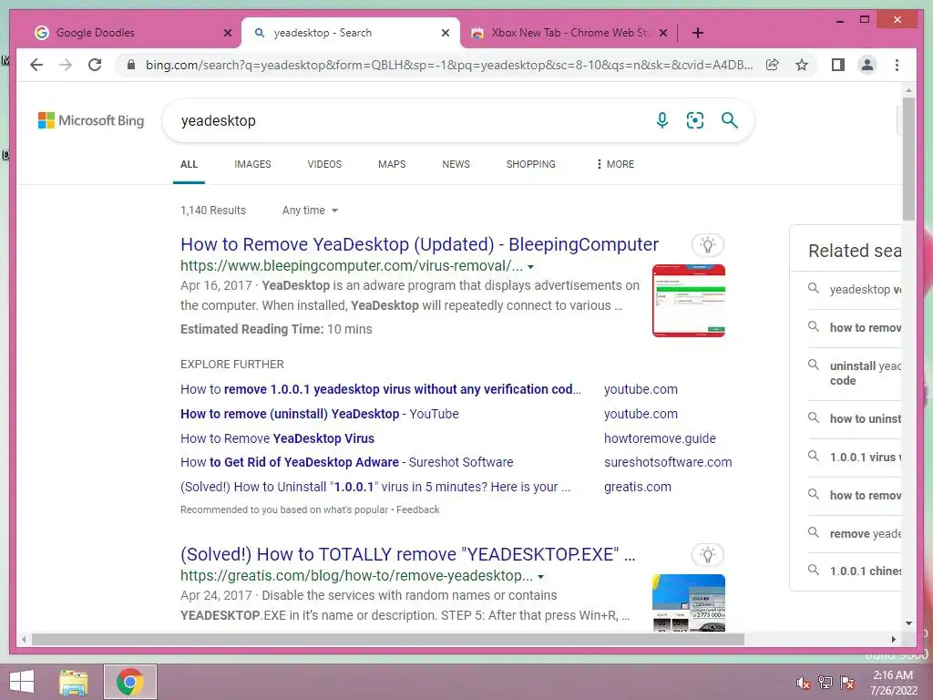Click BleepingComputer result thumbnail image
This screenshot has height=700, width=933.
coord(689,301)
